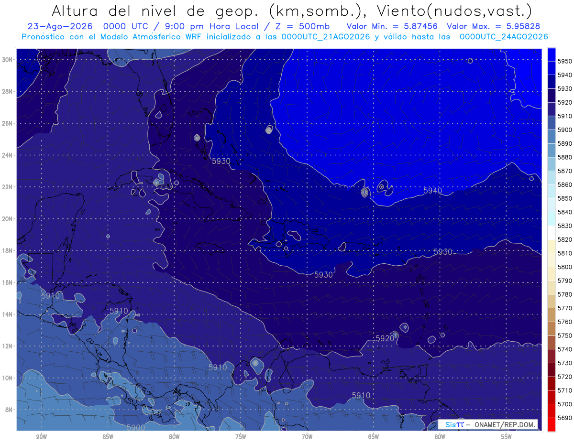This screenshot has height=443, width=574.
Task: Click the legend value 5710
Action: coord(564,390)
